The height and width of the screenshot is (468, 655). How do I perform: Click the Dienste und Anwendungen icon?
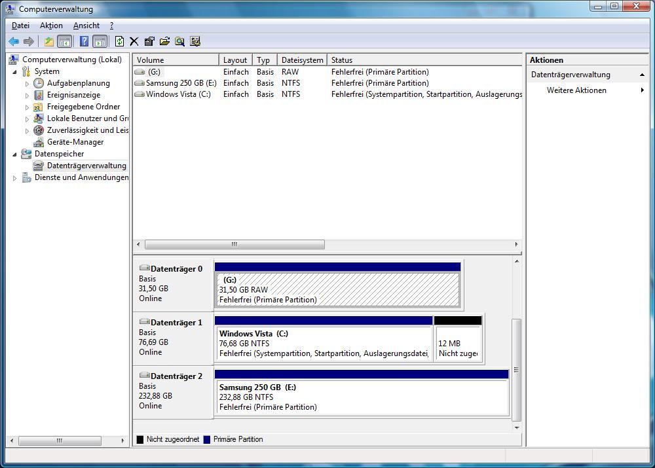[26, 177]
